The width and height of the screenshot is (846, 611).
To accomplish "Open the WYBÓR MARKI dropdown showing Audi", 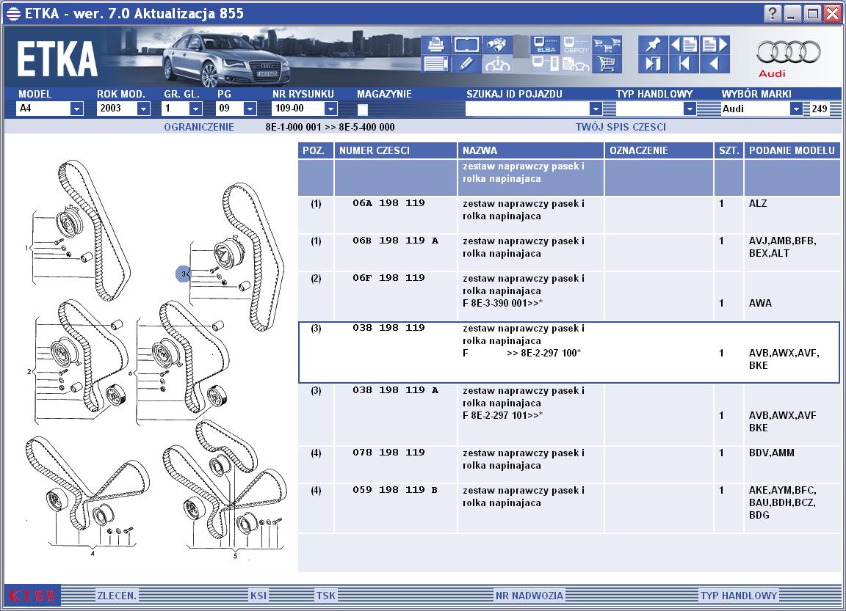I will 796,109.
